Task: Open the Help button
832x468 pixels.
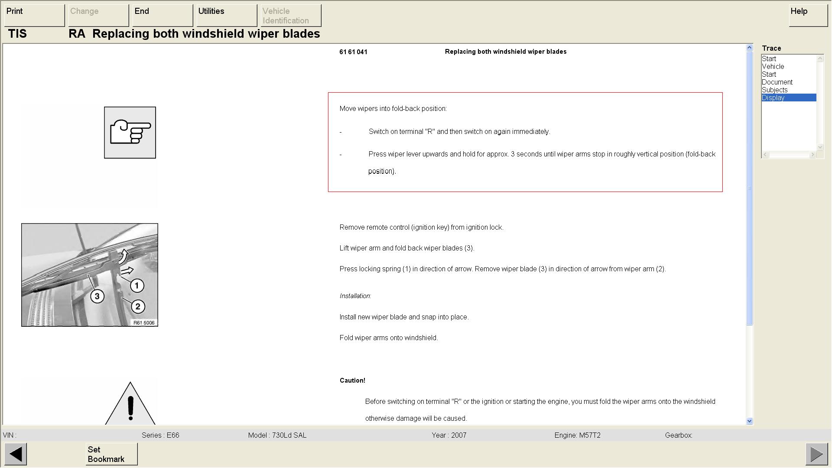Action: (808, 16)
